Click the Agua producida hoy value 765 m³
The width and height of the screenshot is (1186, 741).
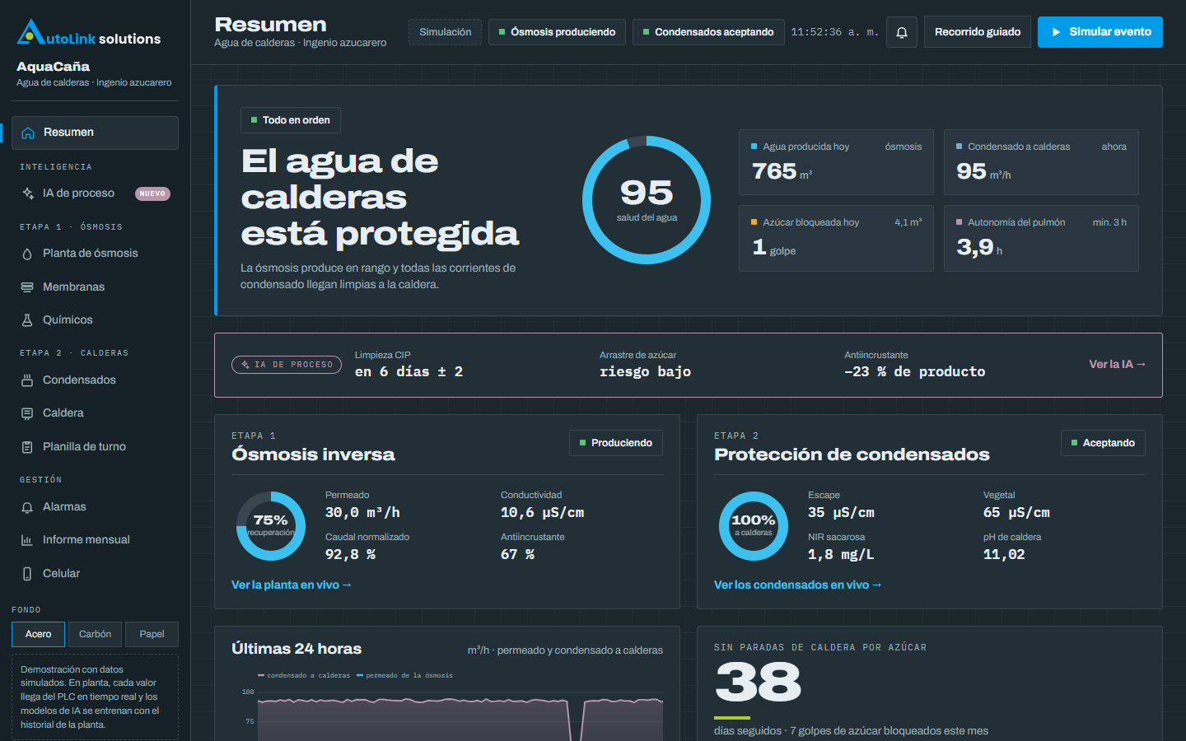[x=782, y=171]
